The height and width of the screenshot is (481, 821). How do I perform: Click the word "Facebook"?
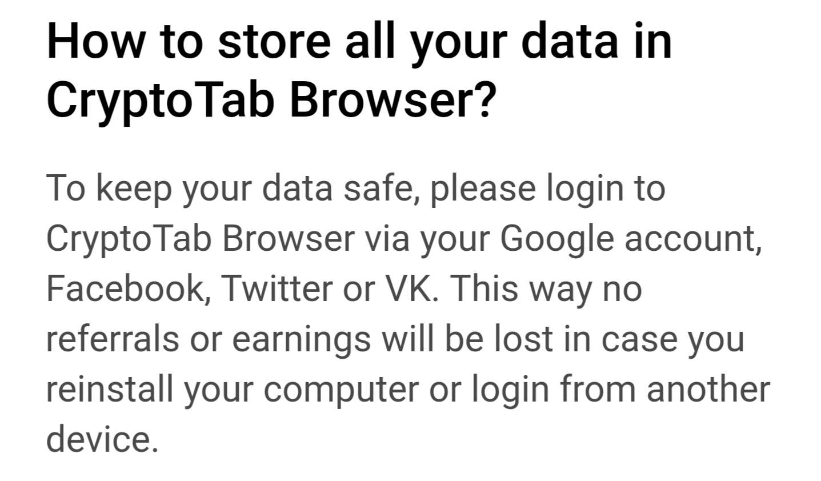click(124, 288)
